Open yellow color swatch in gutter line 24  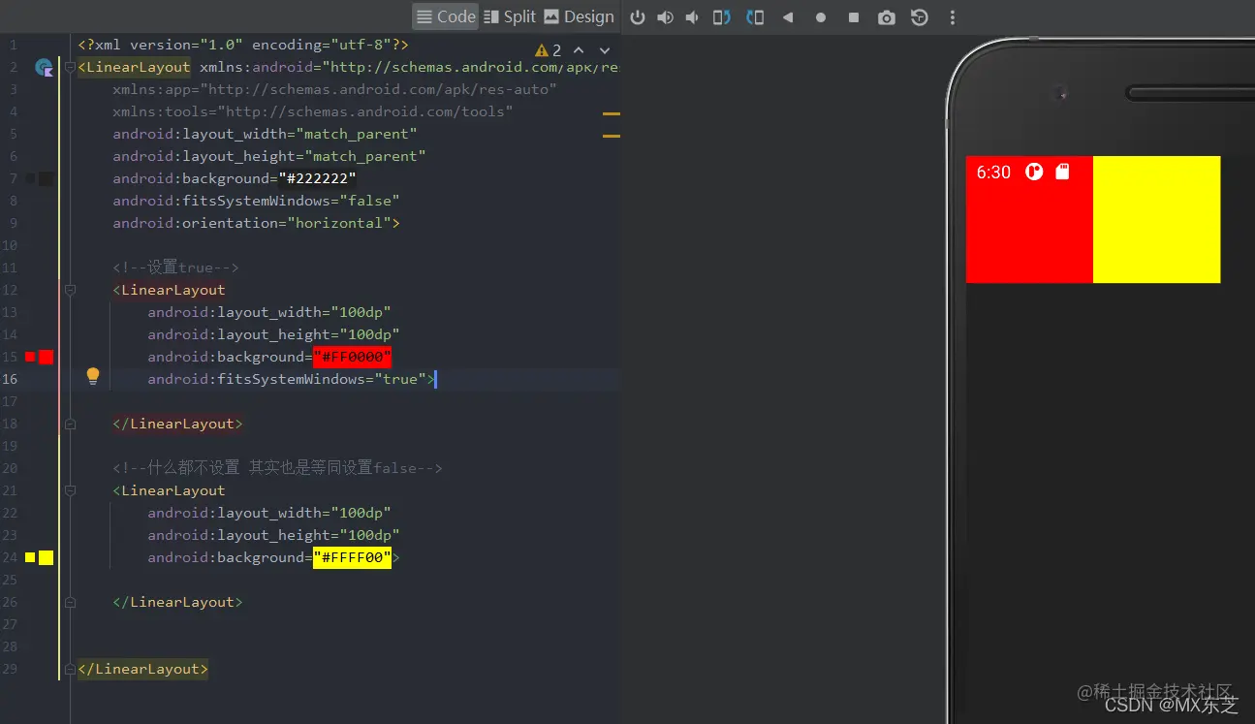pos(46,557)
